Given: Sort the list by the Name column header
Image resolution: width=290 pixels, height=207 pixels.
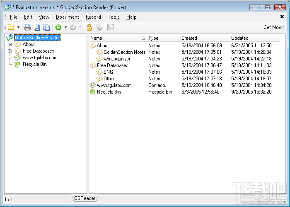Looking at the screenshot, I should (118, 38).
